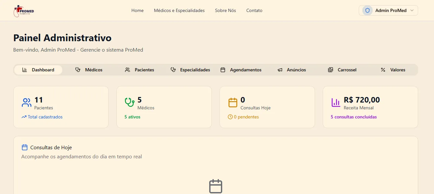Click the stethoscope icon on Especialidades tab
The image size is (434, 194).
coord(173,70)
